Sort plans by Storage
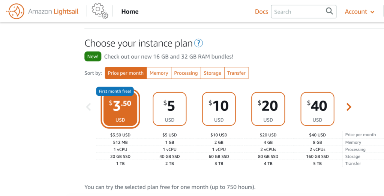 pos(212,73)
